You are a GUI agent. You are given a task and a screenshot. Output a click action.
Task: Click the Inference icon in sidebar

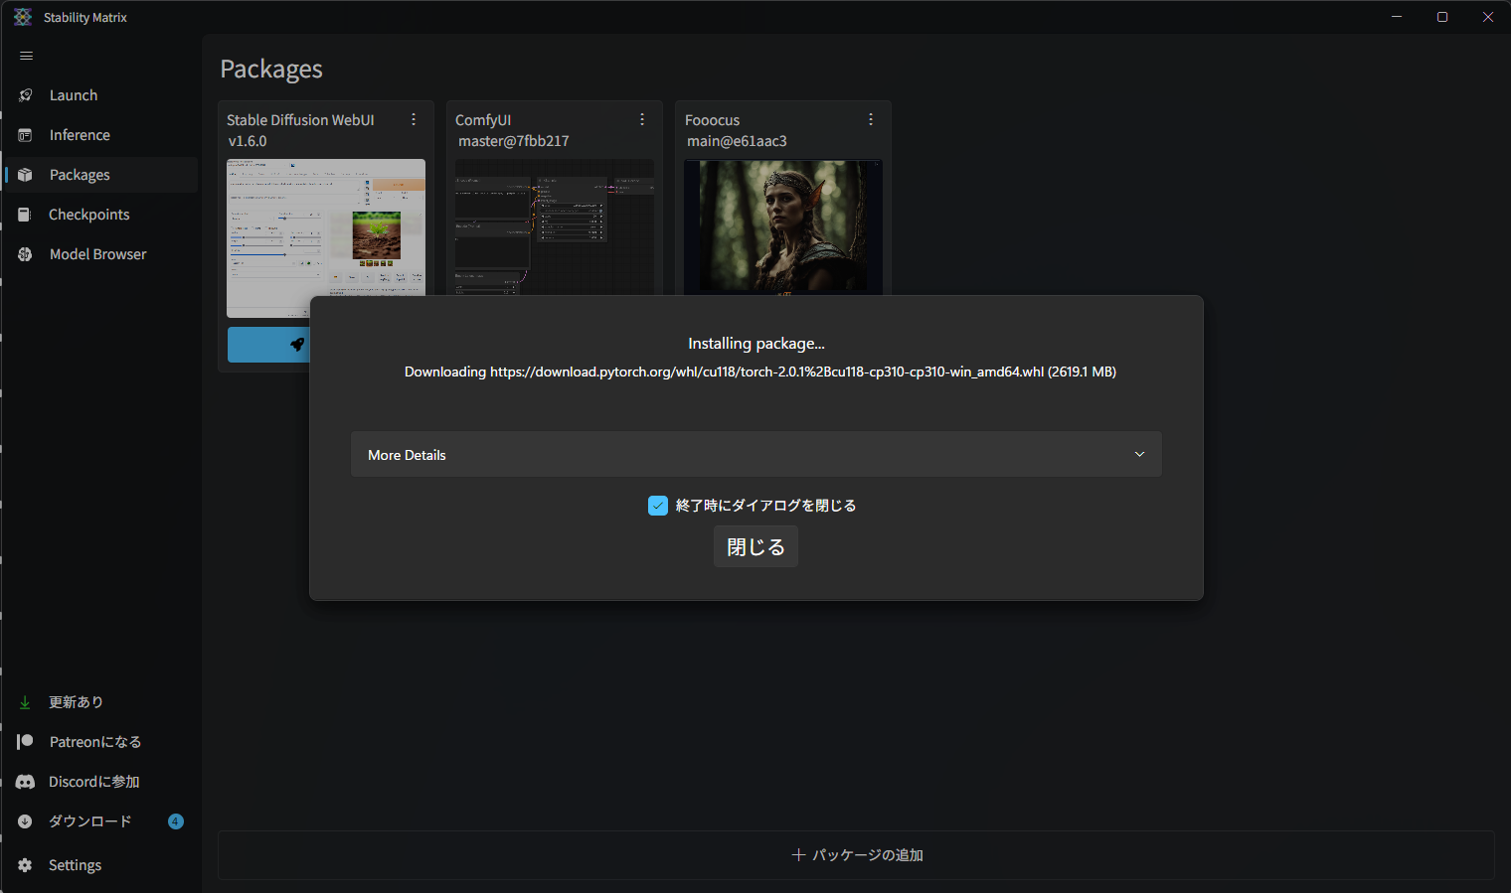point(26,135)
